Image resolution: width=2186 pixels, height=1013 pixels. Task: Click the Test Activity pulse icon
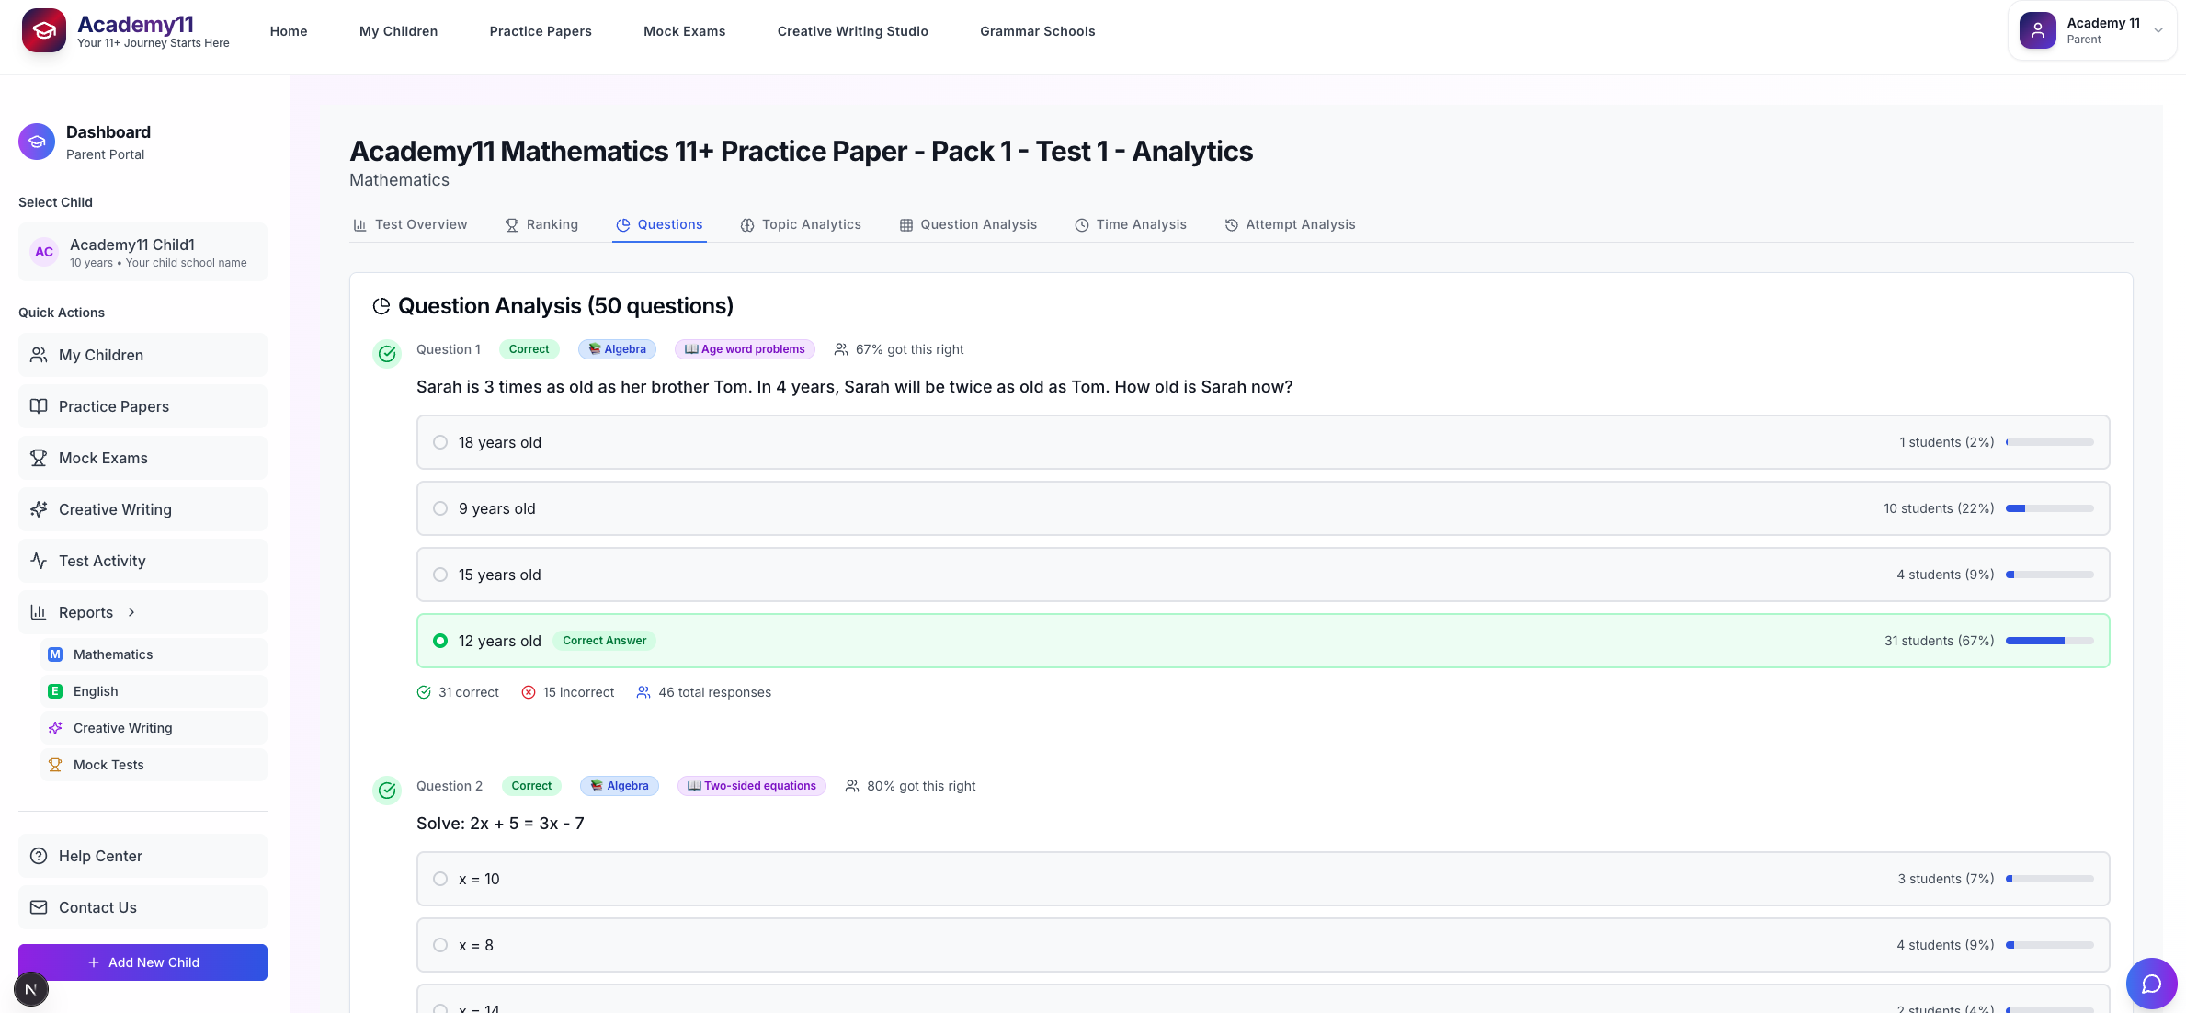[39, 561]
